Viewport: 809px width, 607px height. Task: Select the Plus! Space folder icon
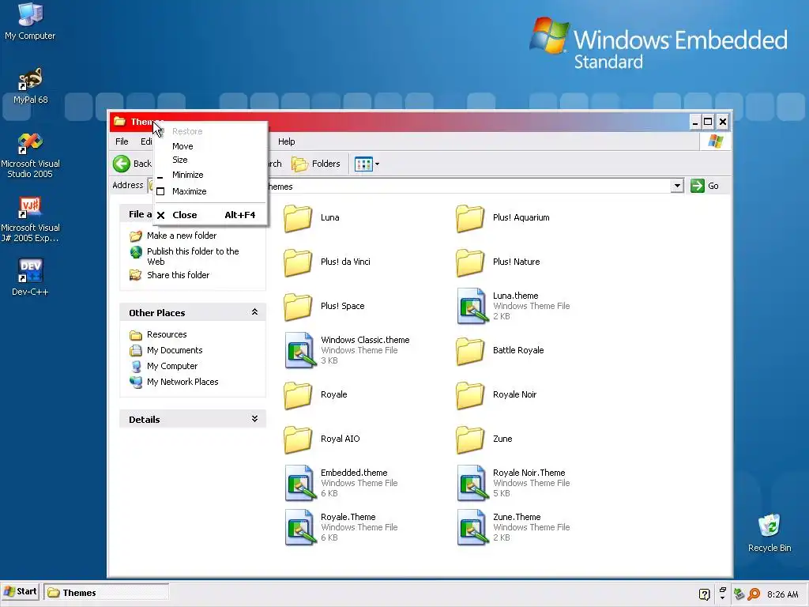pos(298,307)
